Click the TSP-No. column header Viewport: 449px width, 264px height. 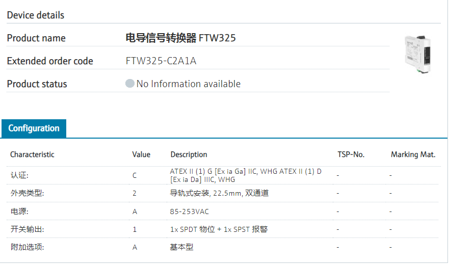click(351, 154)
